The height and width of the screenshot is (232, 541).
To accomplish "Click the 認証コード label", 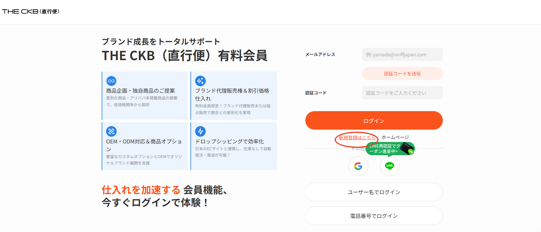I will tap(316, 93).
